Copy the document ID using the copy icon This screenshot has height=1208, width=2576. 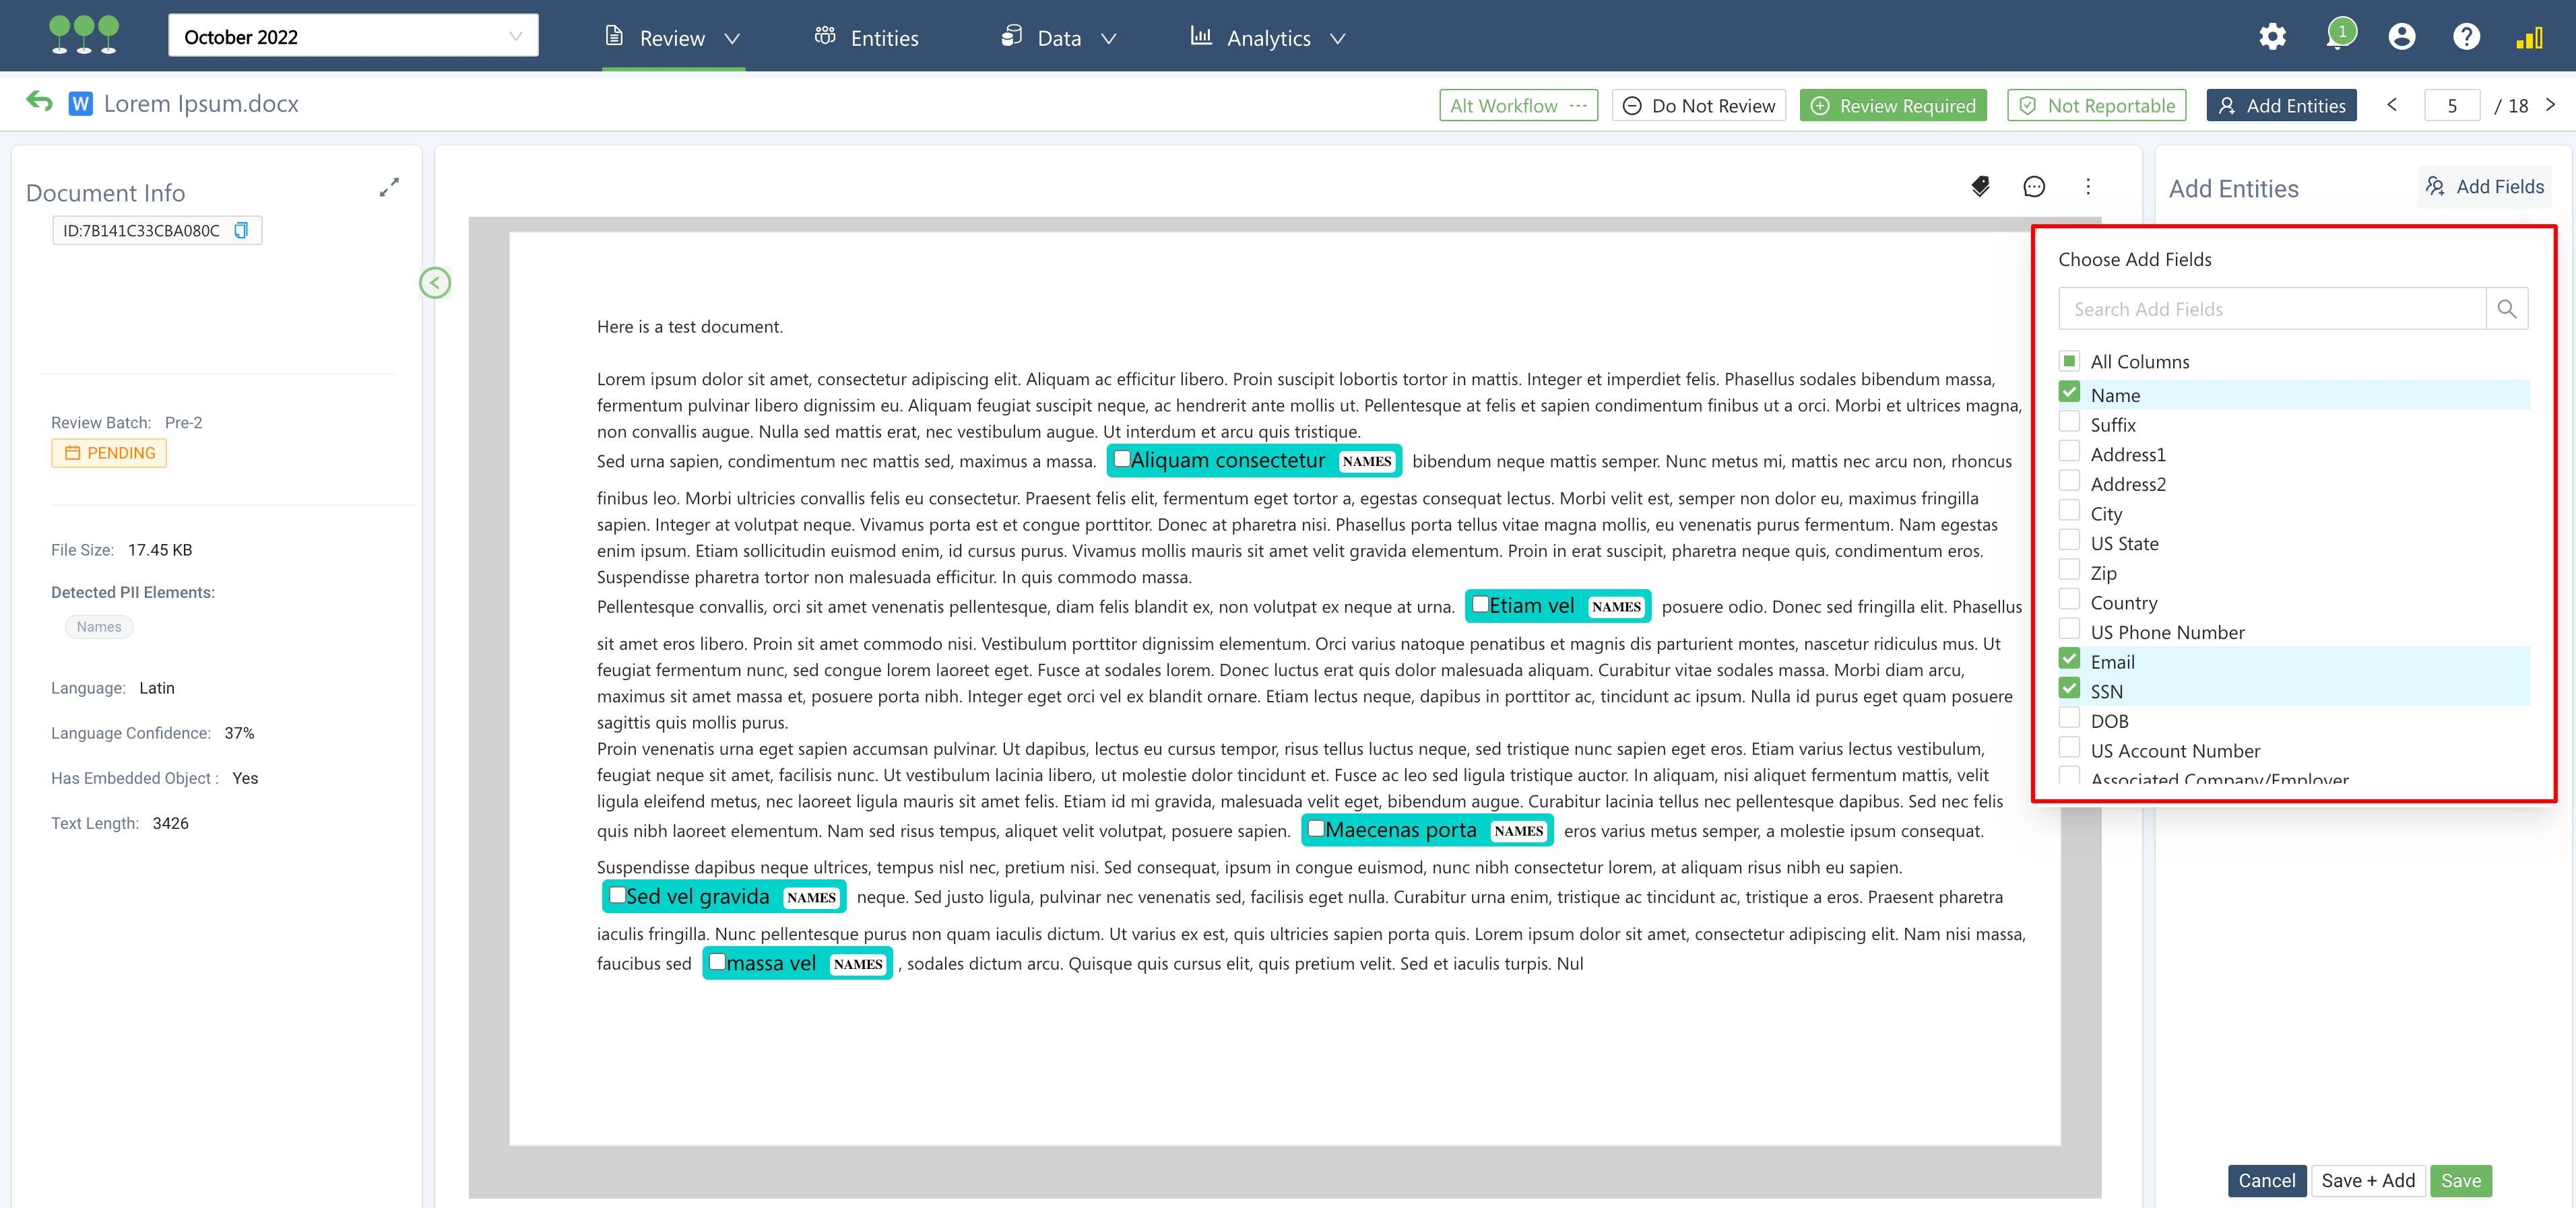pos(241,231)
